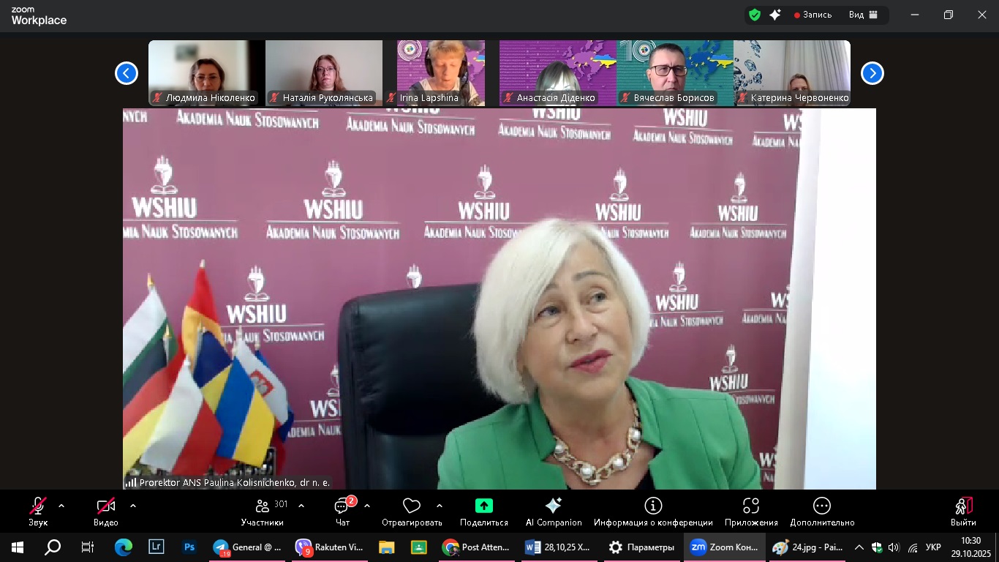Open the Apps panel
The width and height of the screenshot is (999, 562).
click(751, 511)
